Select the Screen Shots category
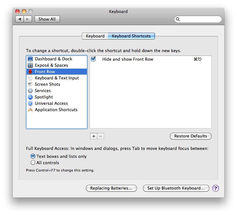Image resolution: width=237 pixels, height=215 pixels. click(57, 84)
